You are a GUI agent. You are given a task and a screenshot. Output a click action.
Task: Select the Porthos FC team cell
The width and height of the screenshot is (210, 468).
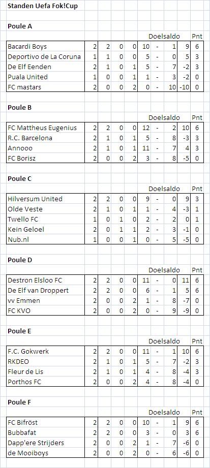pyautogui.click(x=46, y=382)
